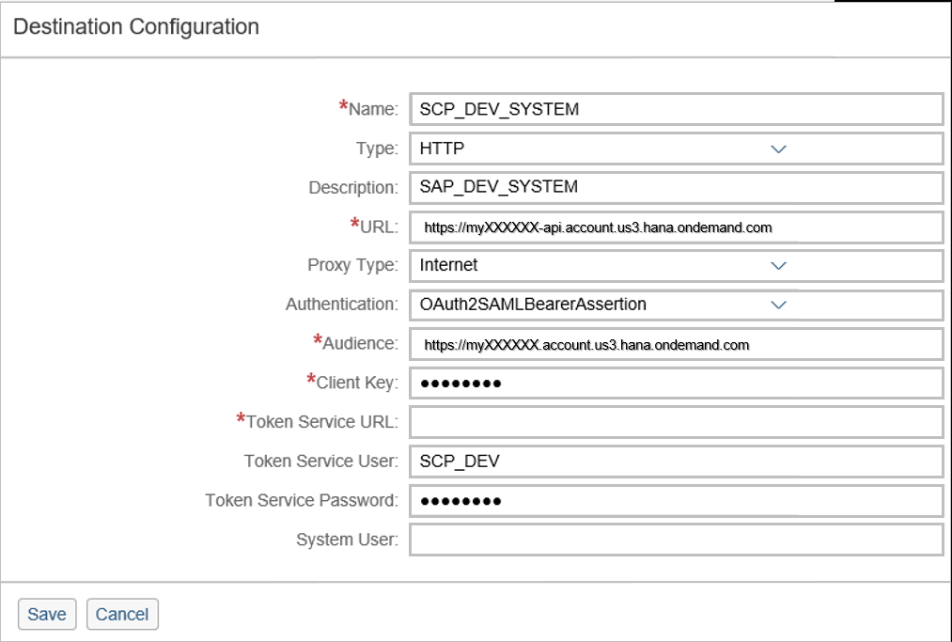Click the Audience label
This screenshot has width=952, height=642.
click(360, 343)
